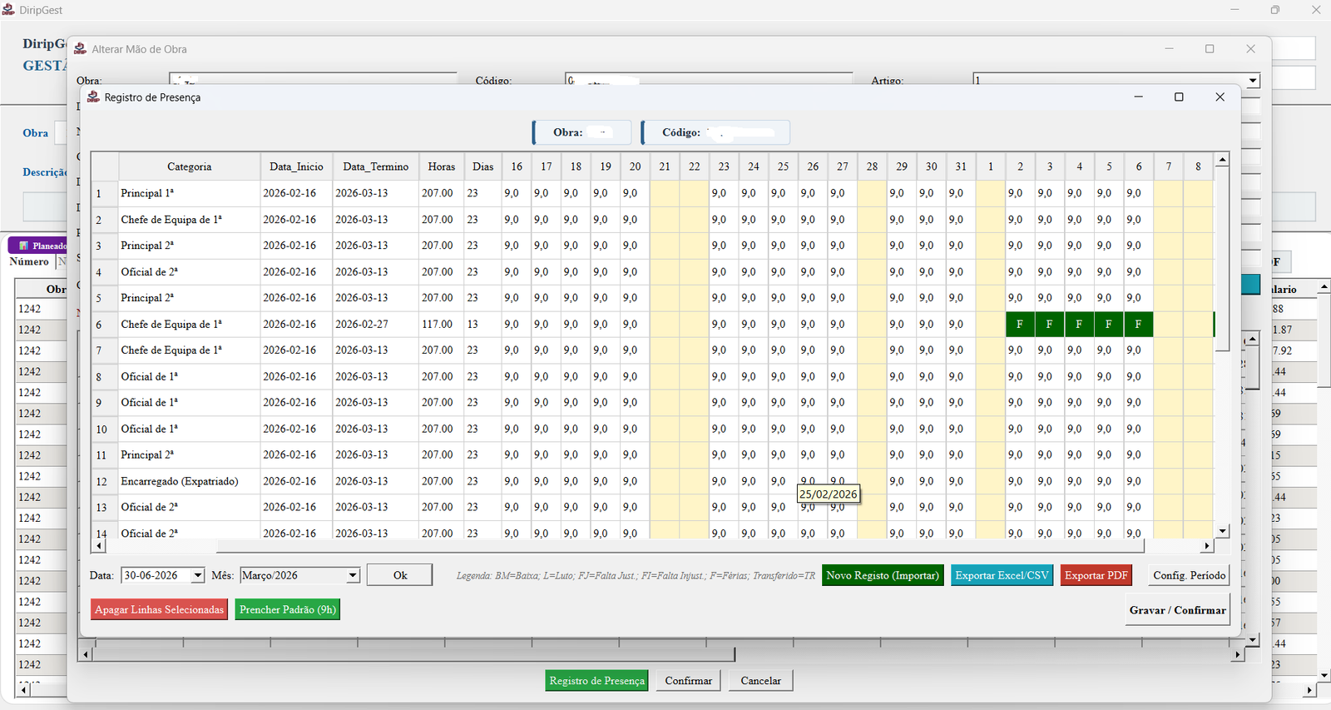Open Config. Período settings

point(1189,575)
